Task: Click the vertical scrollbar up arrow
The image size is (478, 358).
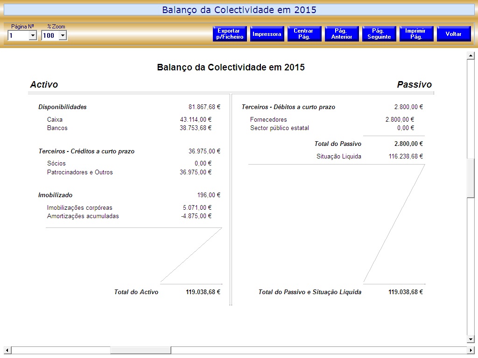Action: point(471,56)
